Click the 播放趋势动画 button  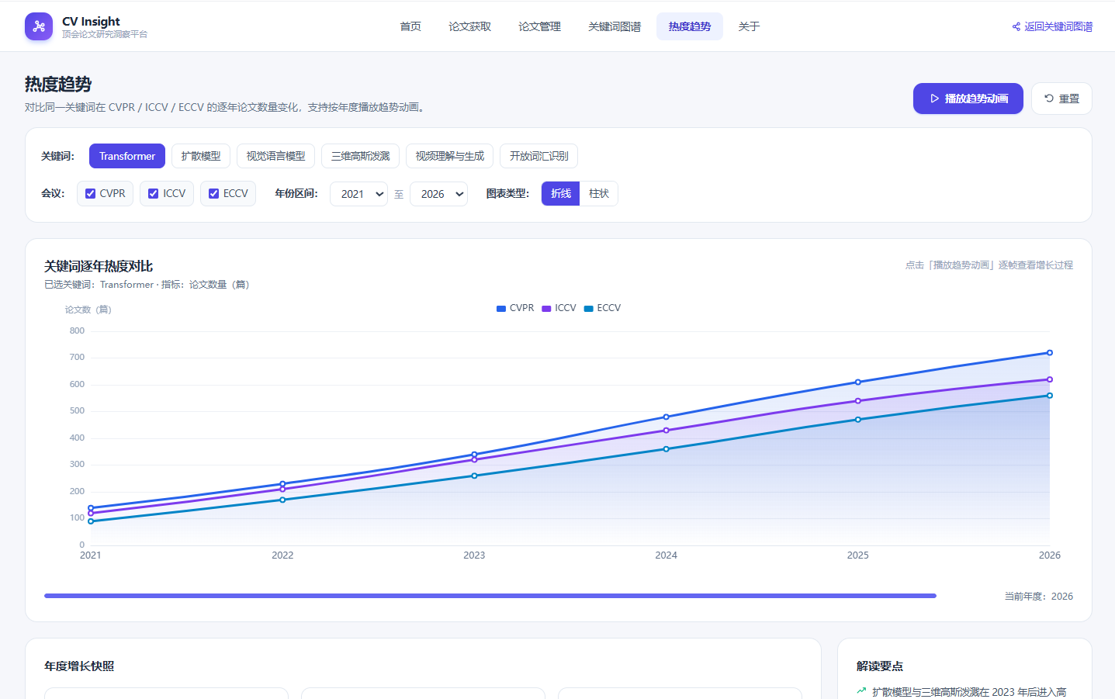968,99
